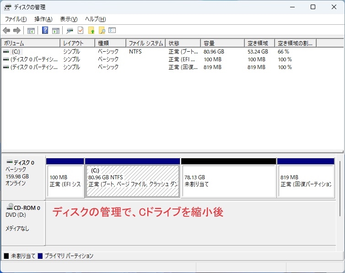Click the 66 % free ratio cell
This screenshot has width=345, height=273.
coord(283,52)
